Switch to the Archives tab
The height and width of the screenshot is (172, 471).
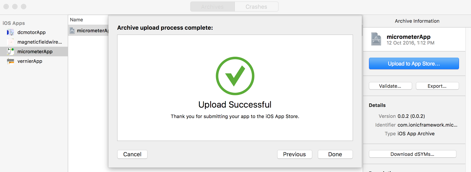pyautogui.click(x=213, y=6)
